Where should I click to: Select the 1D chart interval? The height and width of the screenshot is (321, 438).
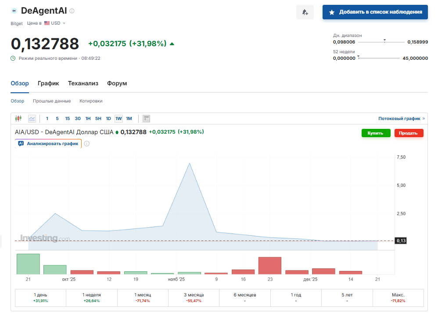pyautogui.click(x=108, y=118)
